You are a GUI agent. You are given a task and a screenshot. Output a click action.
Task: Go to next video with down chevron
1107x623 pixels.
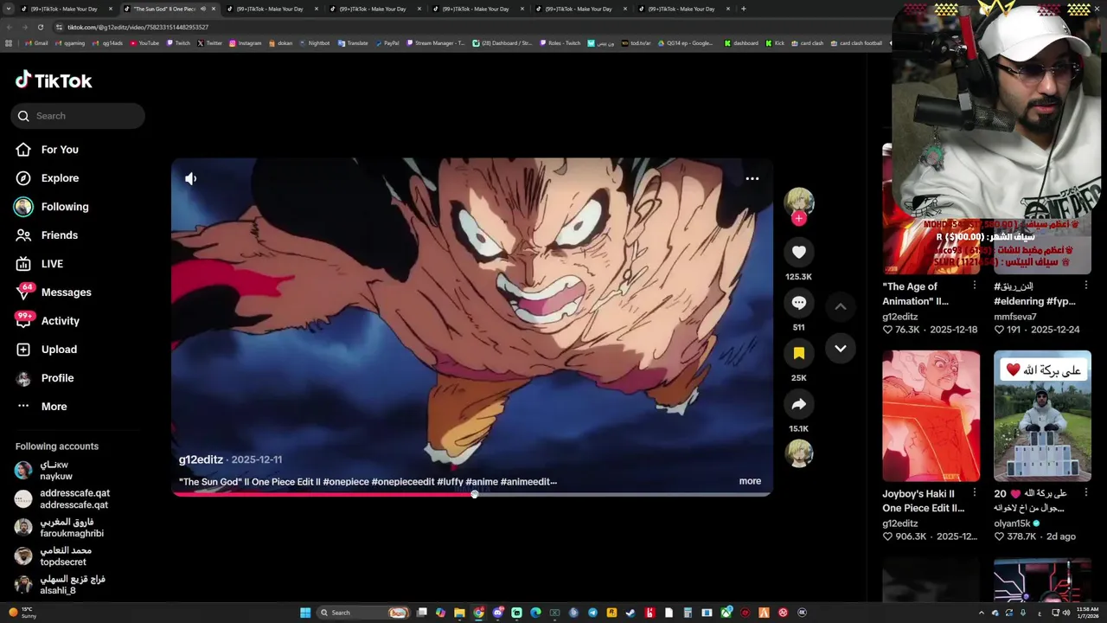(x=840, y=348)
